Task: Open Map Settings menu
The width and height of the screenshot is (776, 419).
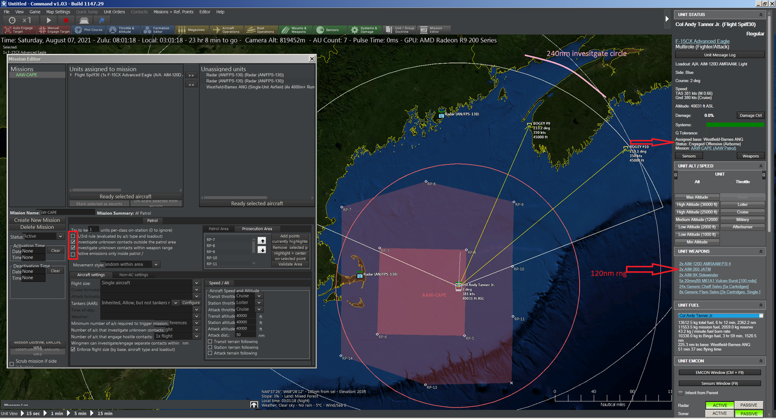Action: click(58, 12)
